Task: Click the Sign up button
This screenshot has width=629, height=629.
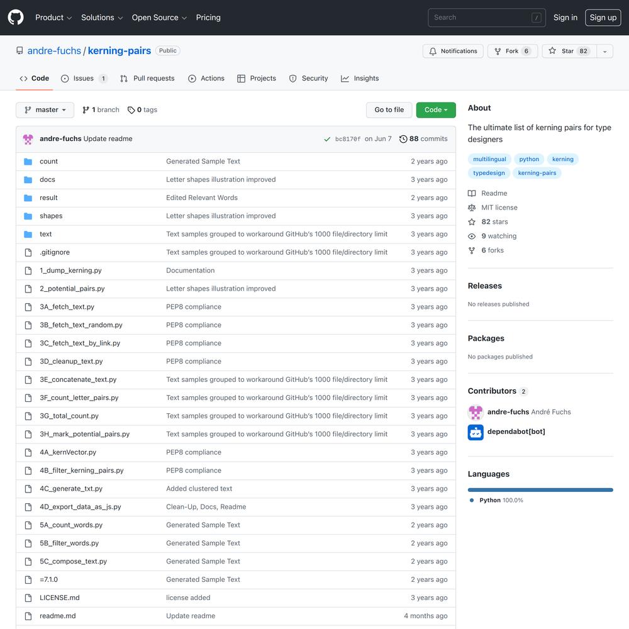Action: click(x=603, y=17)
